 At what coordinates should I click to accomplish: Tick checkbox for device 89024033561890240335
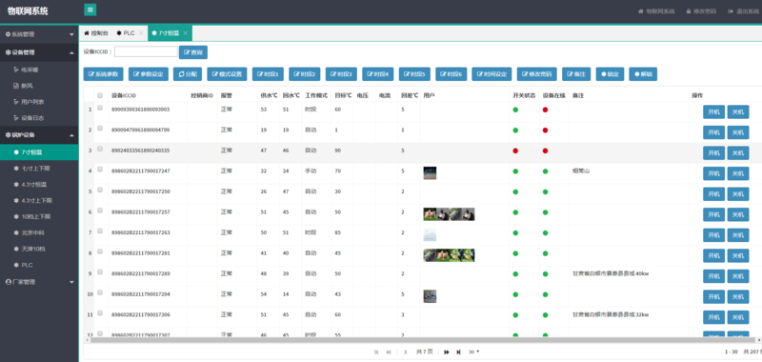click(x=100, y=149)
